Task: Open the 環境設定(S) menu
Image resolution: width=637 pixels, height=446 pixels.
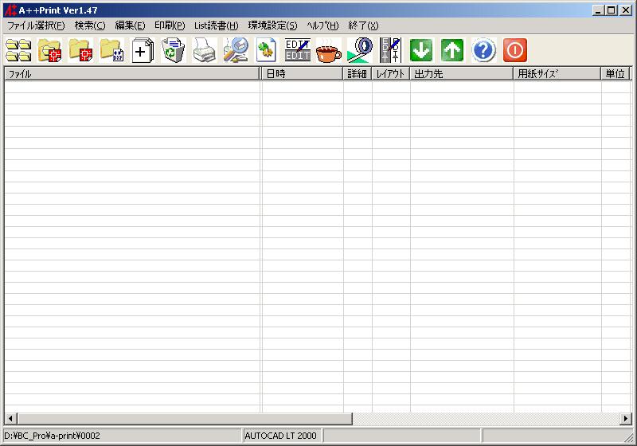Action: [x=272, y=25]
